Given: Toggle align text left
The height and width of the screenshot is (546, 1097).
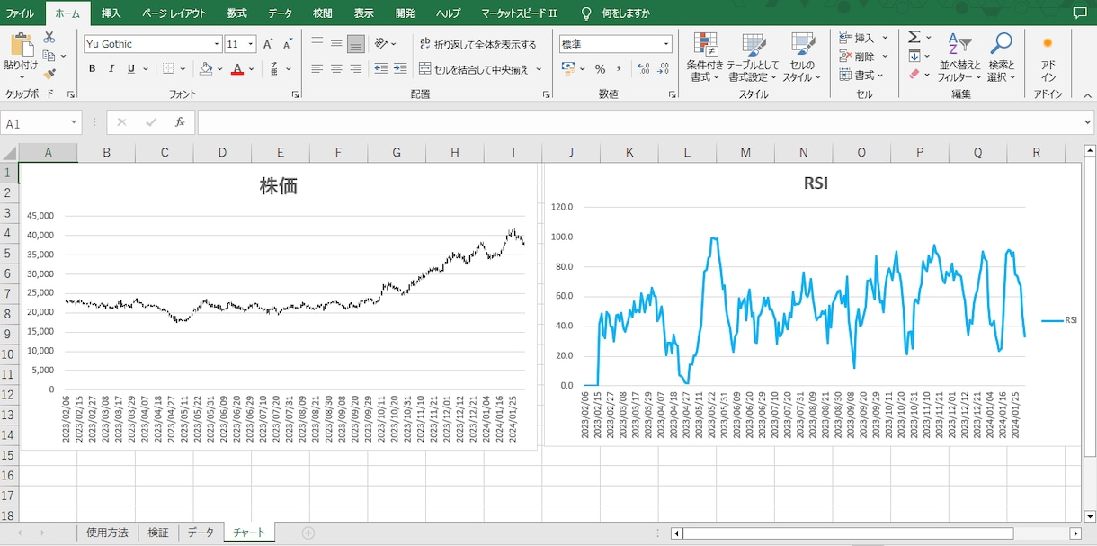Looking at the screenshot, I should (x=317, y=68).
